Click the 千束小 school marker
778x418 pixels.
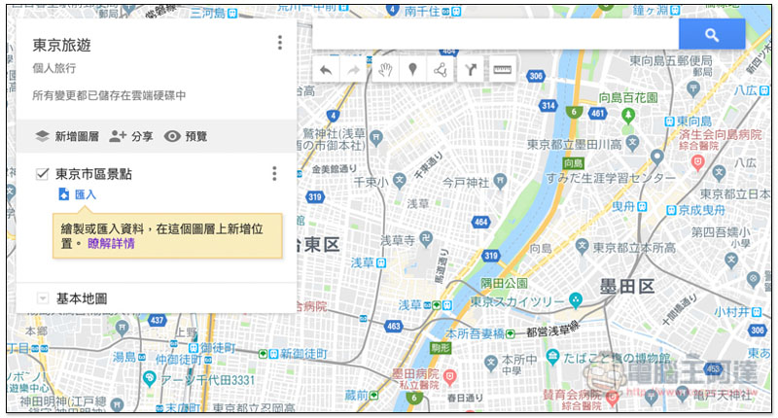399,181
